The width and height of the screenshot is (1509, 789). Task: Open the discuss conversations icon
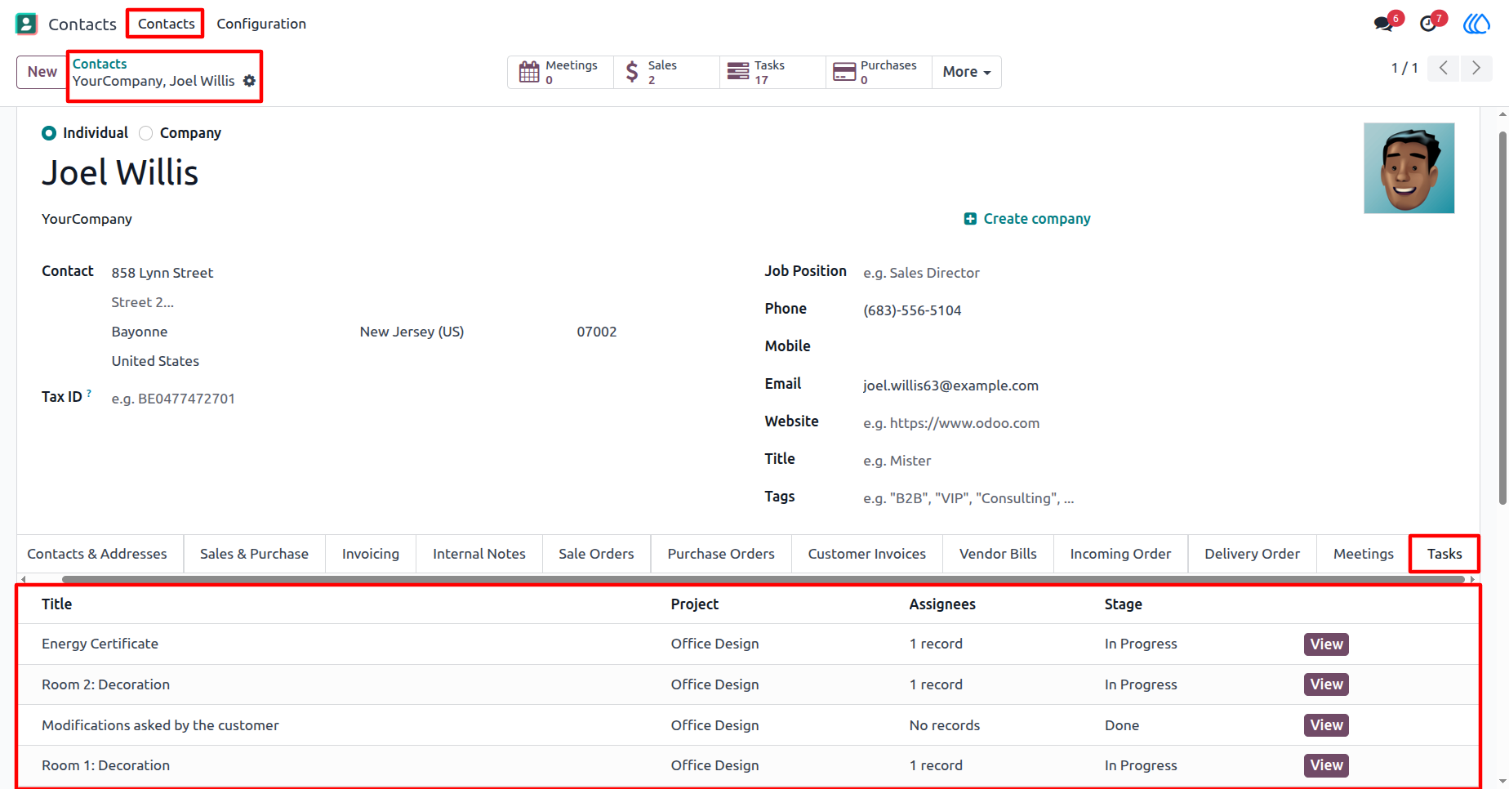coord(1383,24)
